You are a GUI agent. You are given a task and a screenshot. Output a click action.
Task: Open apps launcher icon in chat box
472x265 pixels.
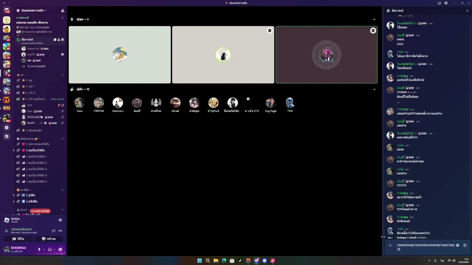pyautogui.click(x=465, y=245)
